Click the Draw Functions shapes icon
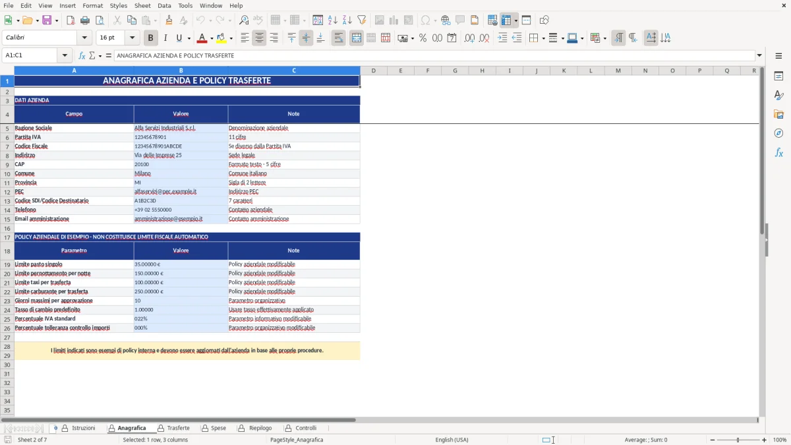The image size is (791, 445). (x=544, y=20)
